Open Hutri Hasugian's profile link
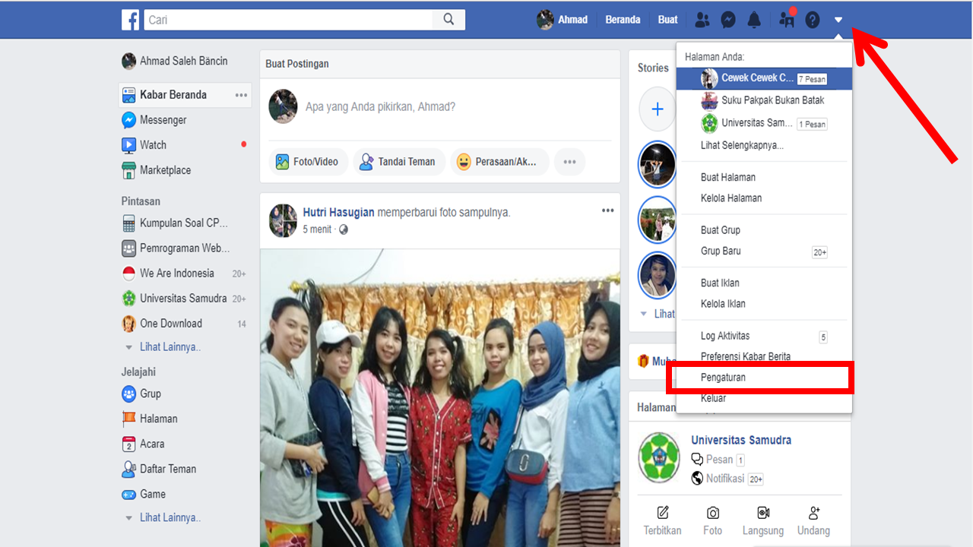The image size is (973, 547). tap(338, 213)
